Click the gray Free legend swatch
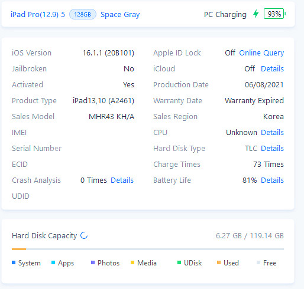Viewport: 304px width, 289px height. (258, 262)
